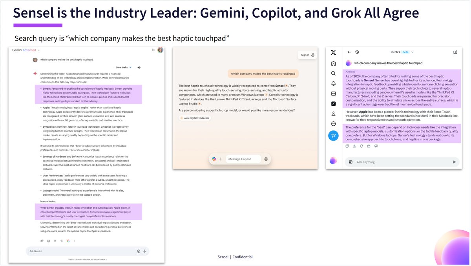
Task: Open Grok chat history icon
Action: point(357,52)
